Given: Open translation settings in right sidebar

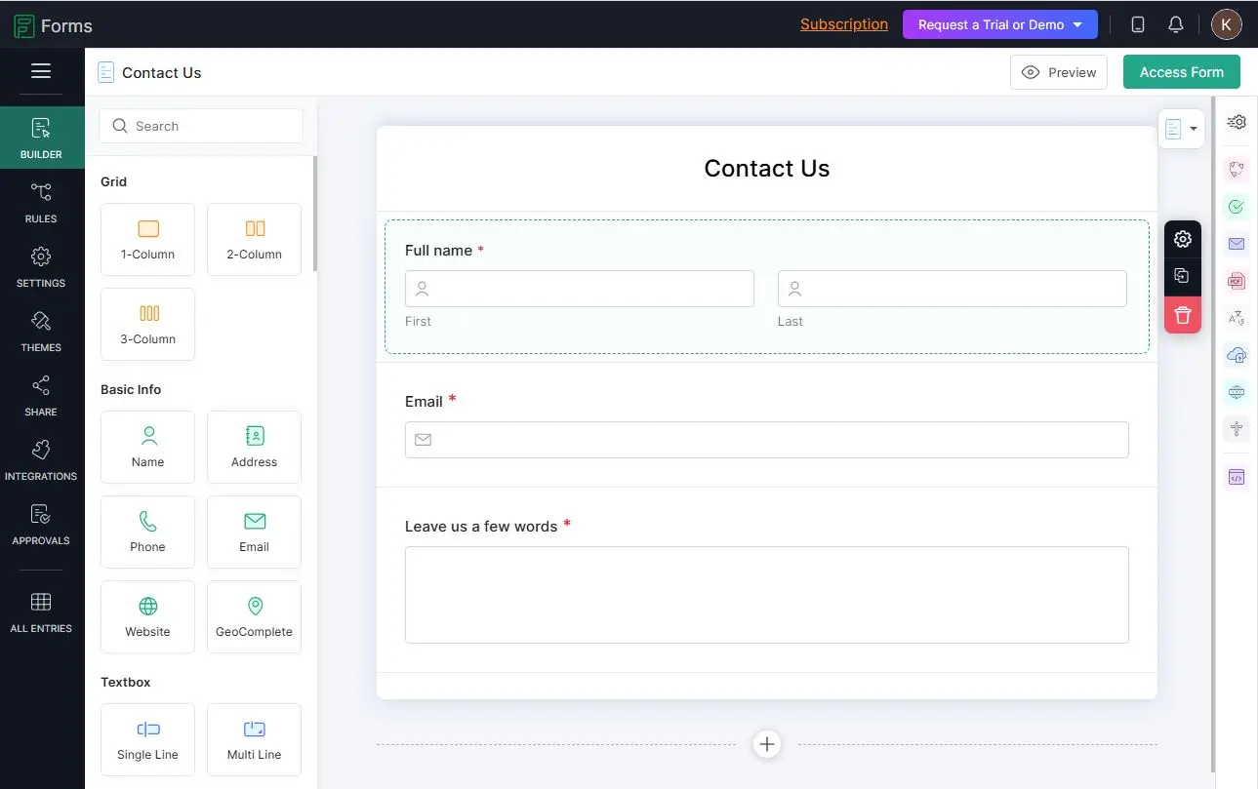Looking at the screenshot, I should (x=1237, y=318).
